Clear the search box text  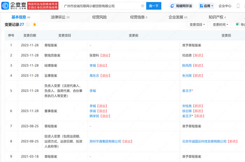142,6
